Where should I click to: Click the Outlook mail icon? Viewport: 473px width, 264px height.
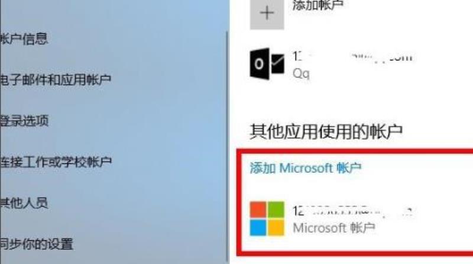[x=267, y=64]
